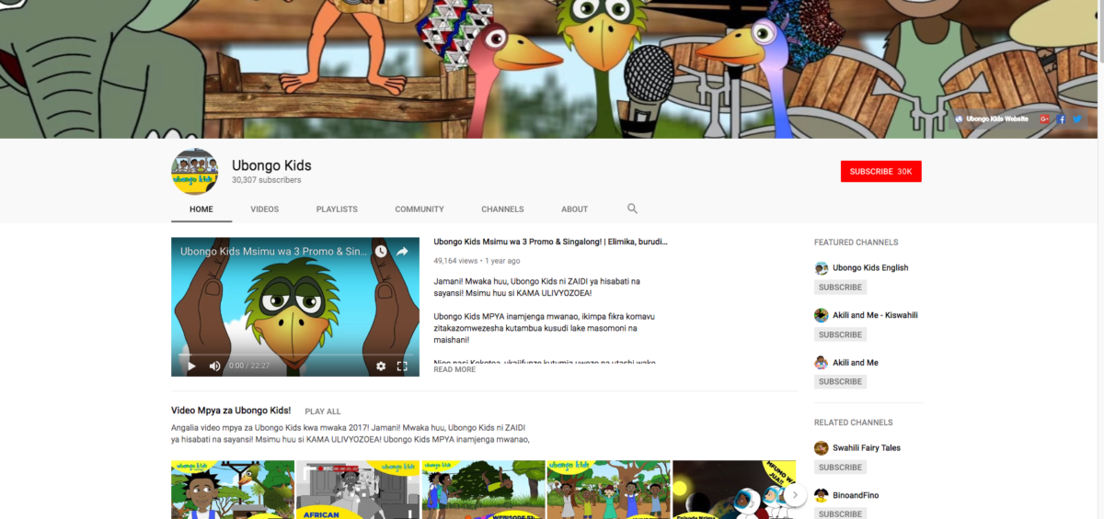Open the Akili and Me channel
Image resolution: width=1104 pixels, height=519 pixels.
(856, 363)
